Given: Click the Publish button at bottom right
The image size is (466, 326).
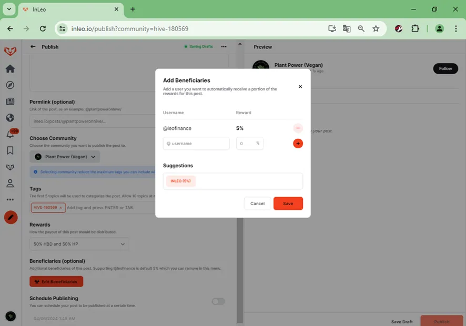Looking at the screenshot, I should 442,321.
